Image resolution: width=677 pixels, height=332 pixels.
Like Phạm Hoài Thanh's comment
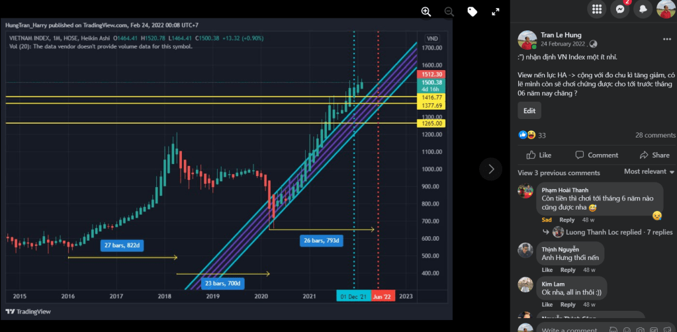pos(547,220)
